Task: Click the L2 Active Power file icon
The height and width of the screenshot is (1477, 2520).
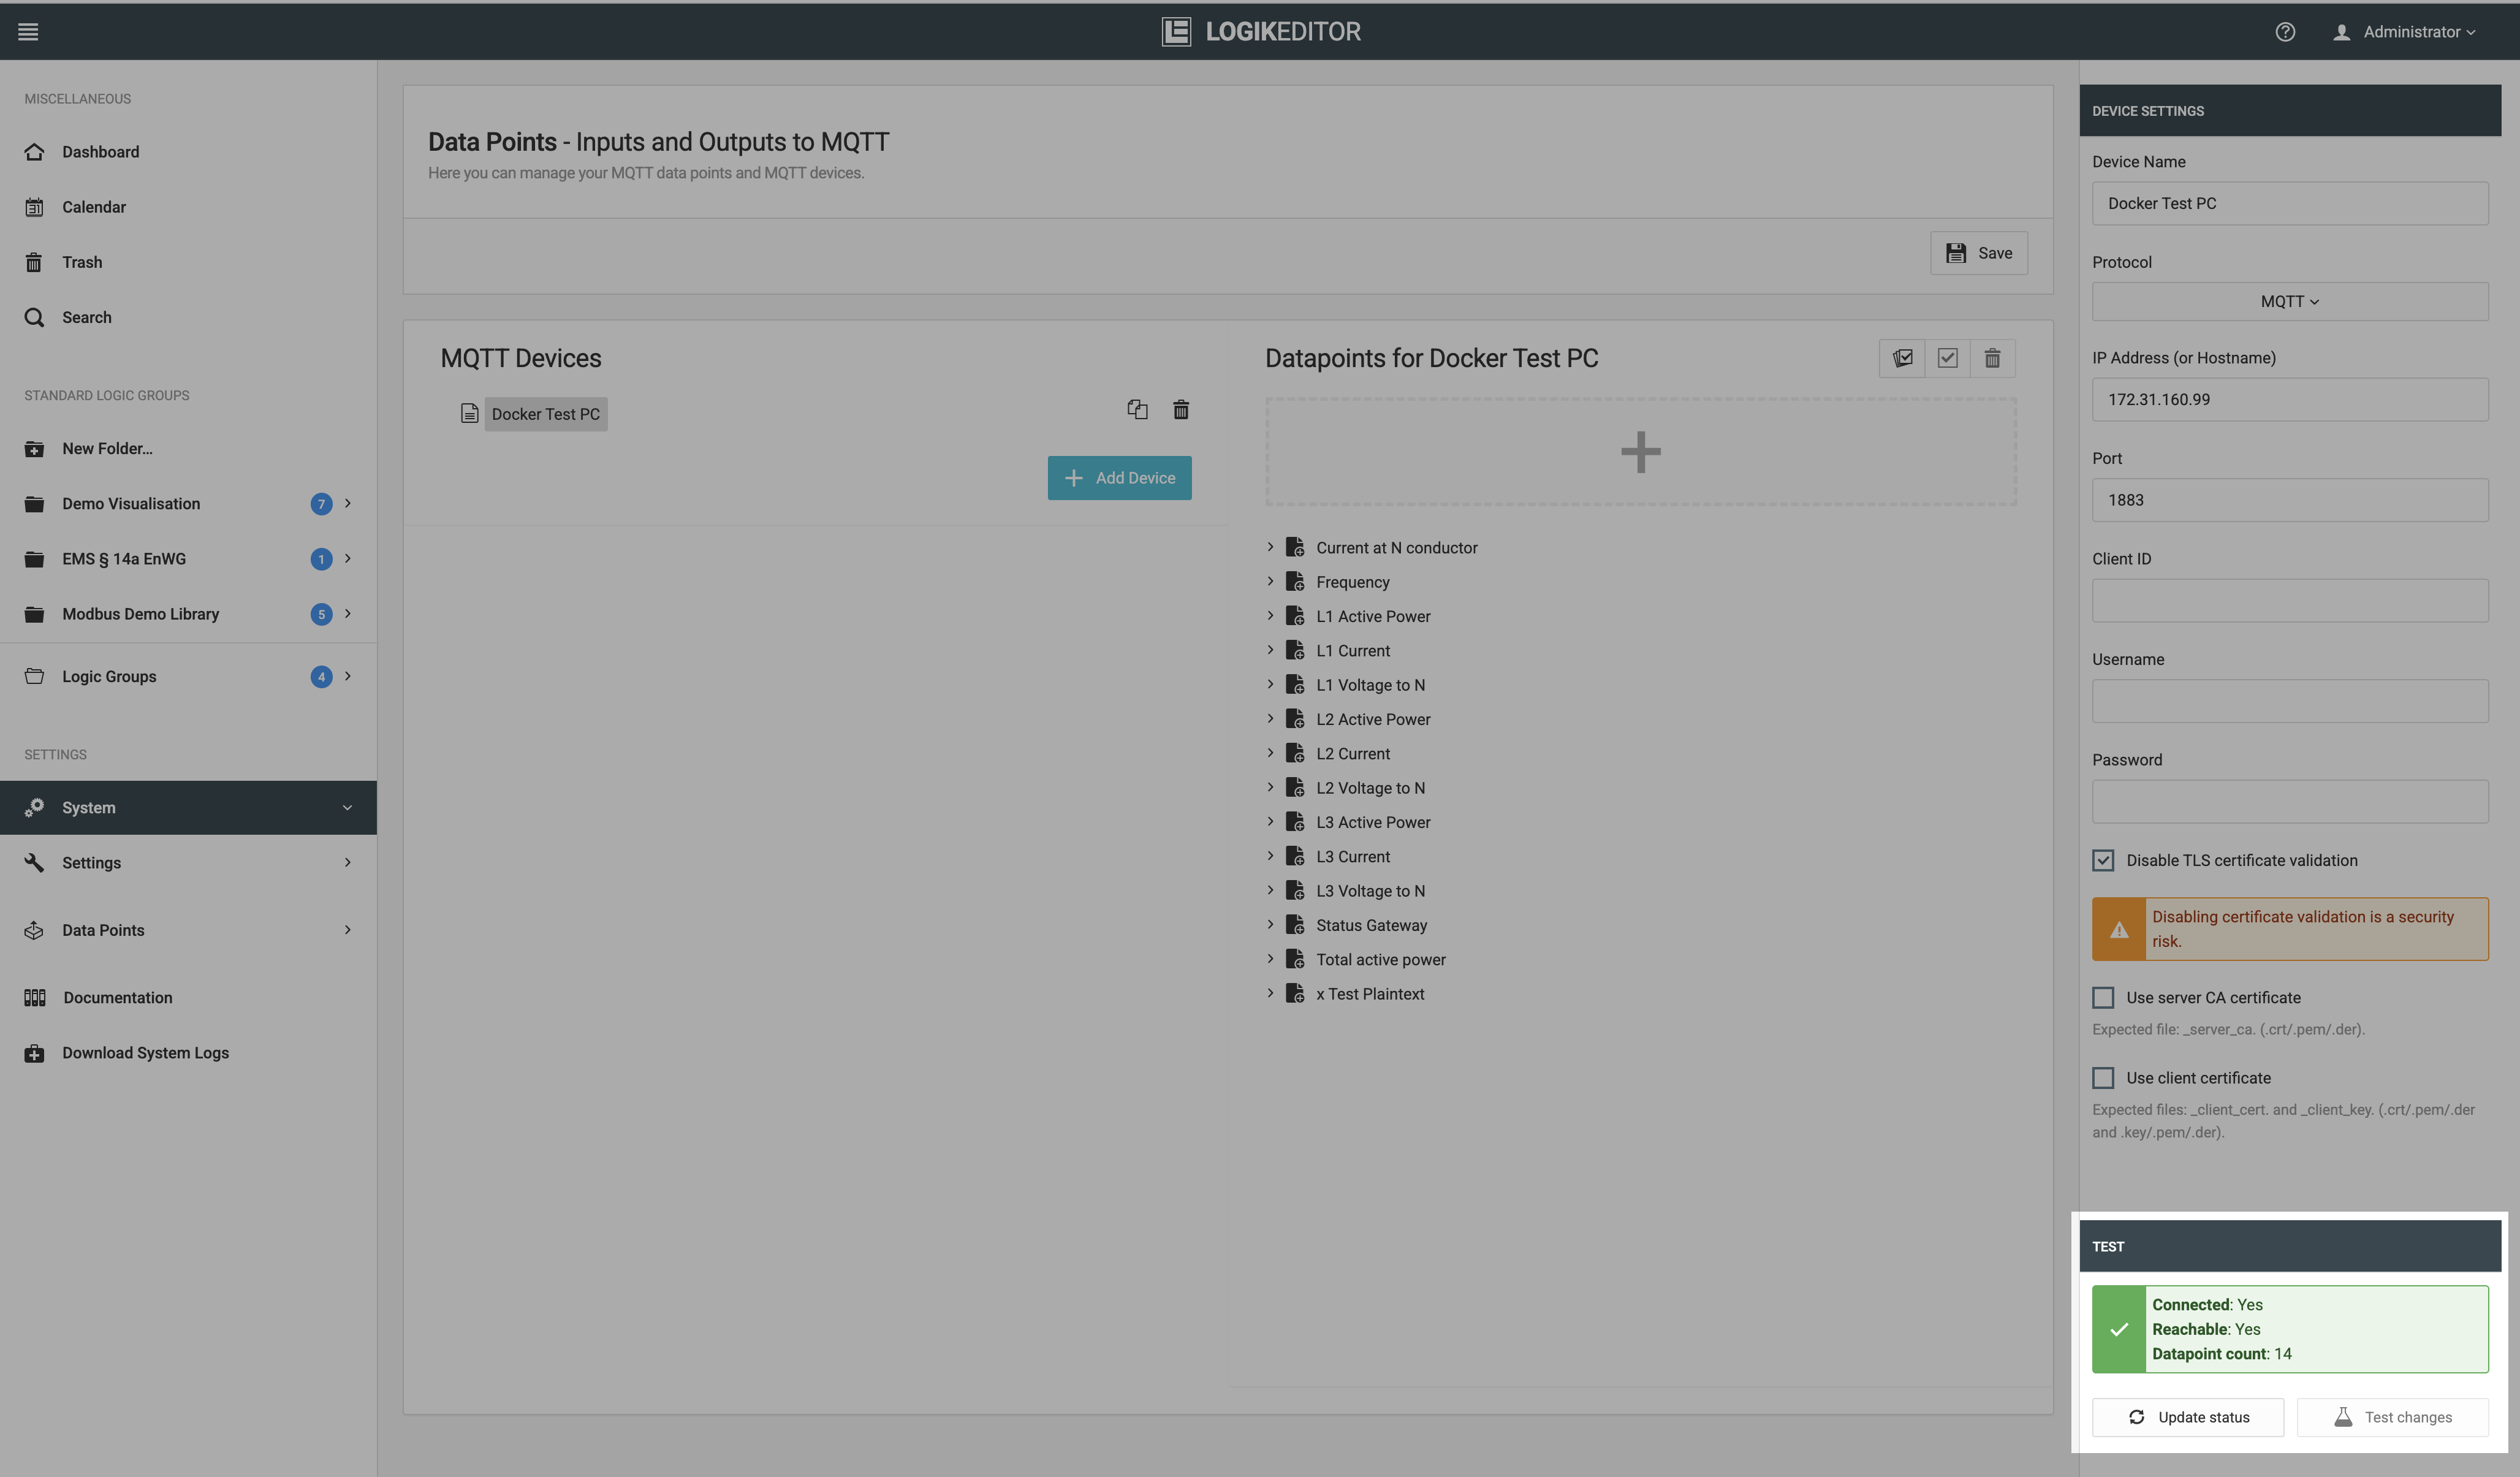Action: pos(1295,719)
